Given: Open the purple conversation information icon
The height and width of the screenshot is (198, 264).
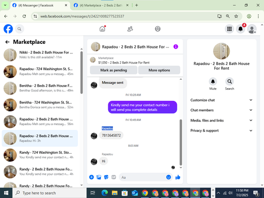Looking at the screenshot, I should pos(176,46).
